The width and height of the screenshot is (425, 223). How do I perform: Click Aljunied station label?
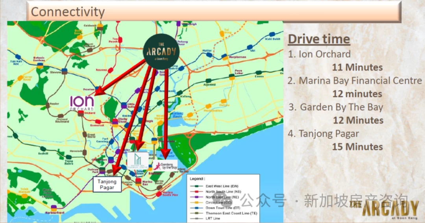(x=209, y=85)
